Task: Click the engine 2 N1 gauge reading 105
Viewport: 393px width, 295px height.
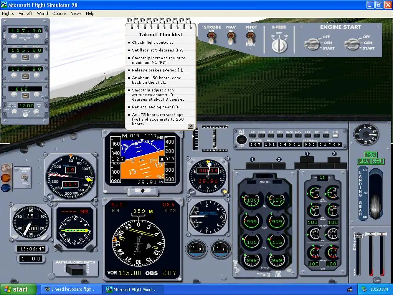Action: click(x=277, y=200)
